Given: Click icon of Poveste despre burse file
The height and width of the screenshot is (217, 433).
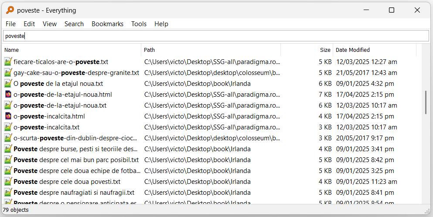Looking at the screenshot, I should pos(8,149).
